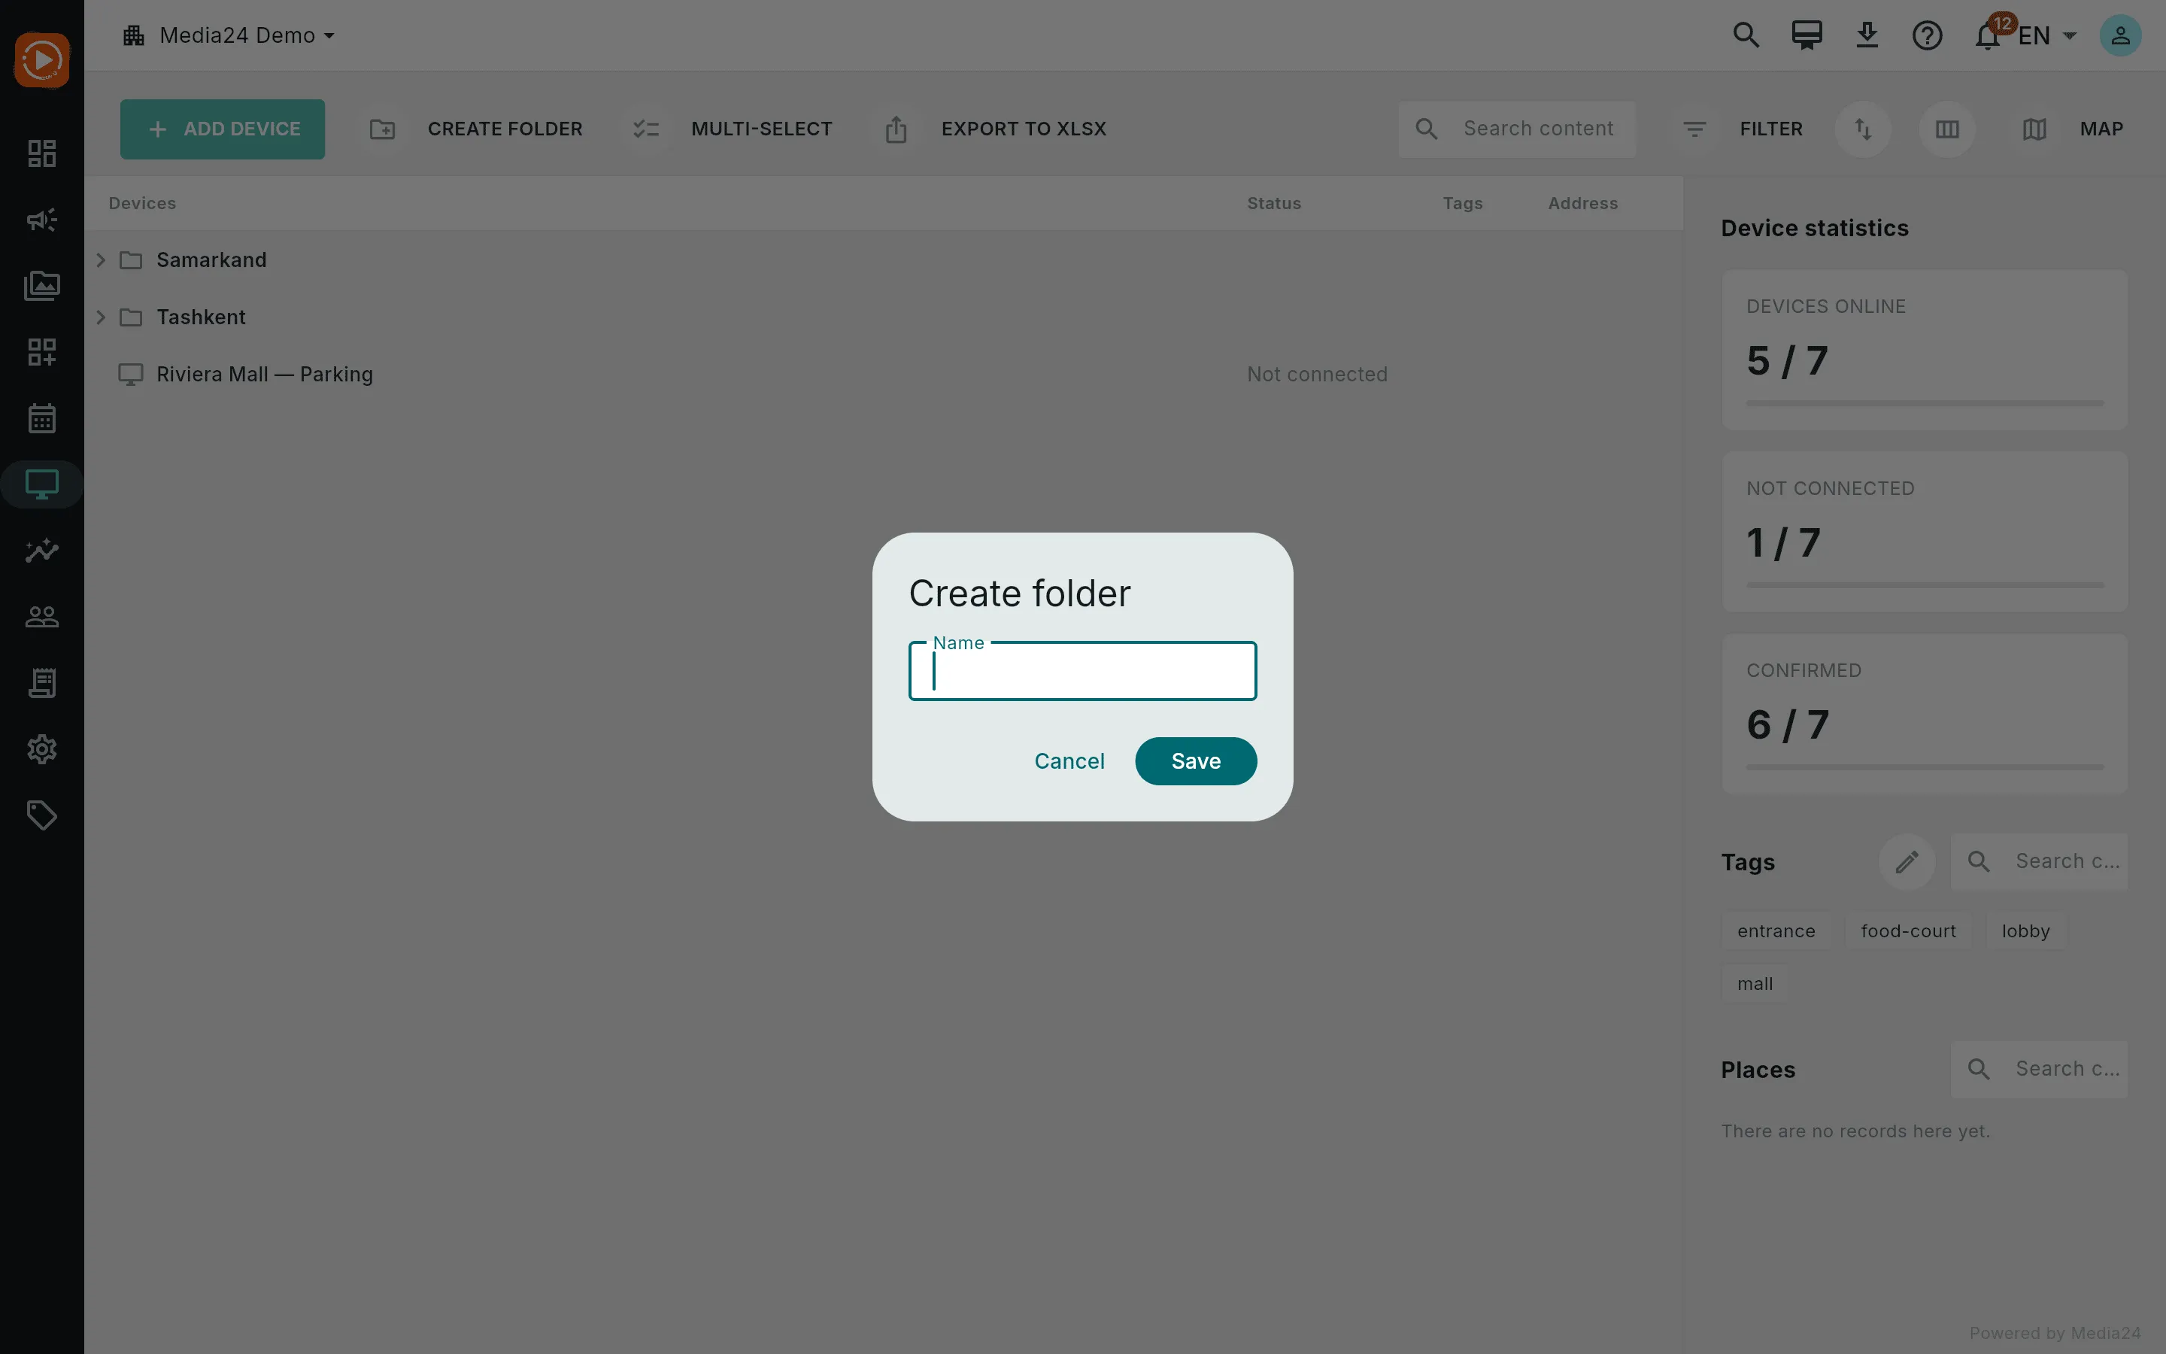
Task: Open the help question mark icon
Action: coord(1927,36)
